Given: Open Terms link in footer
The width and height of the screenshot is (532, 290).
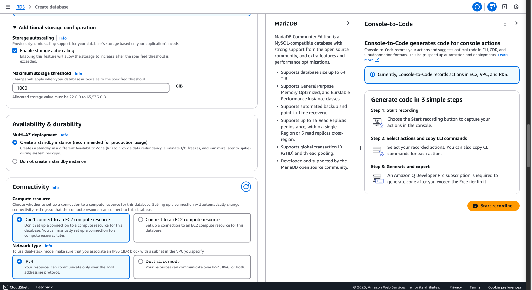Looking at the screenshot, I should [x=475, y=287].
